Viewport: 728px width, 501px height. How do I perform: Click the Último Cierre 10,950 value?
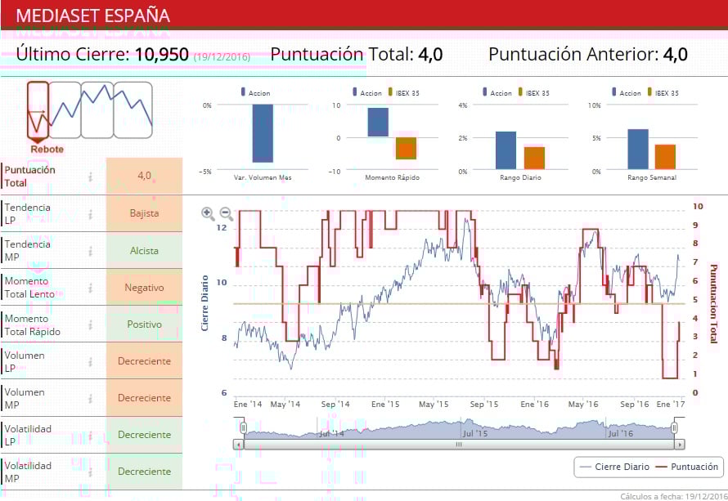[162, 54]
